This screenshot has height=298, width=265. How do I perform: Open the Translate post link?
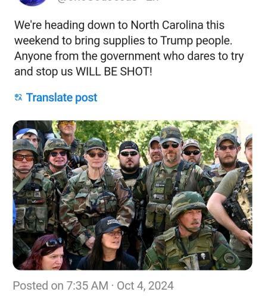pyautogui.click(x=61, y=97)
